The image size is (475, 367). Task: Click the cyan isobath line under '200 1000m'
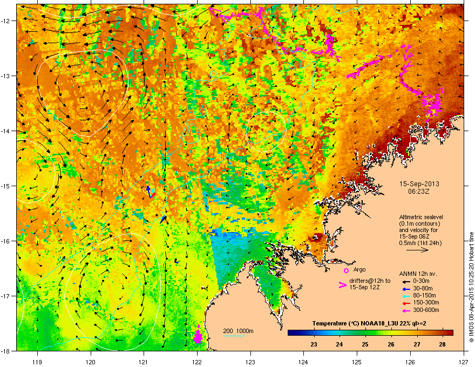tap(234, 336)
